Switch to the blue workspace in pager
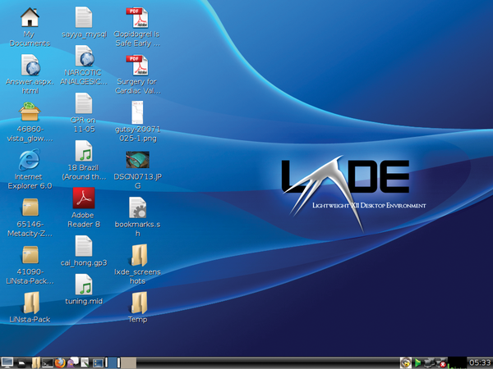Image resolution: width=493 pixels, height=369 pixels. (113, 362)
